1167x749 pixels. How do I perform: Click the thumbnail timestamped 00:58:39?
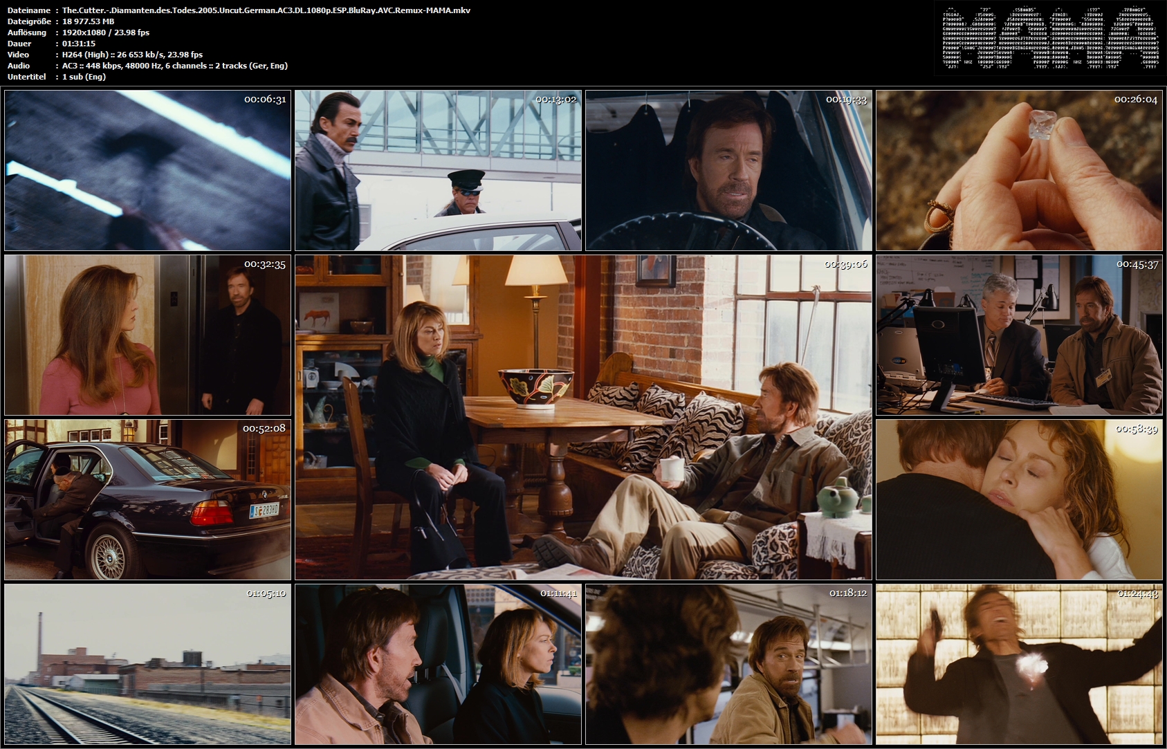click(1019, 499)
